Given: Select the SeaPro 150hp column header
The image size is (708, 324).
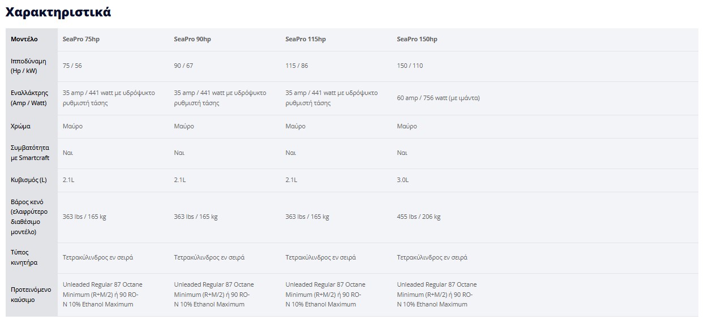Looking at the screenshot, I should (417, 39).
